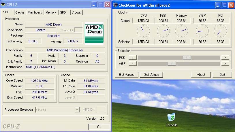Increase FSB with the right arrow

[x=225, y=57]
